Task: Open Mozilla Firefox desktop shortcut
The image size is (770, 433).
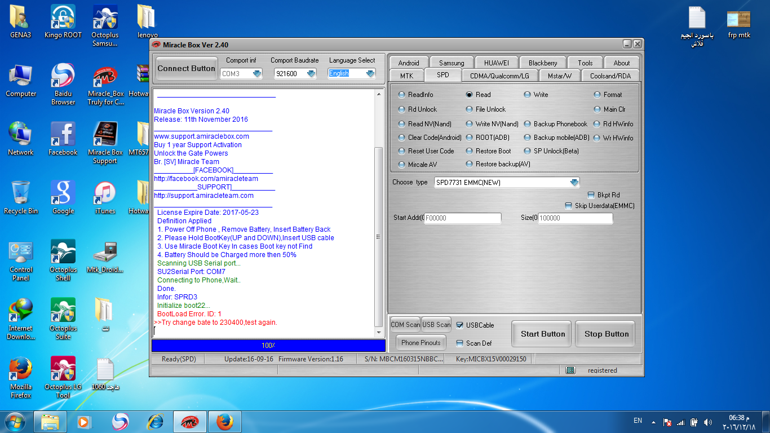Action: 21,377
